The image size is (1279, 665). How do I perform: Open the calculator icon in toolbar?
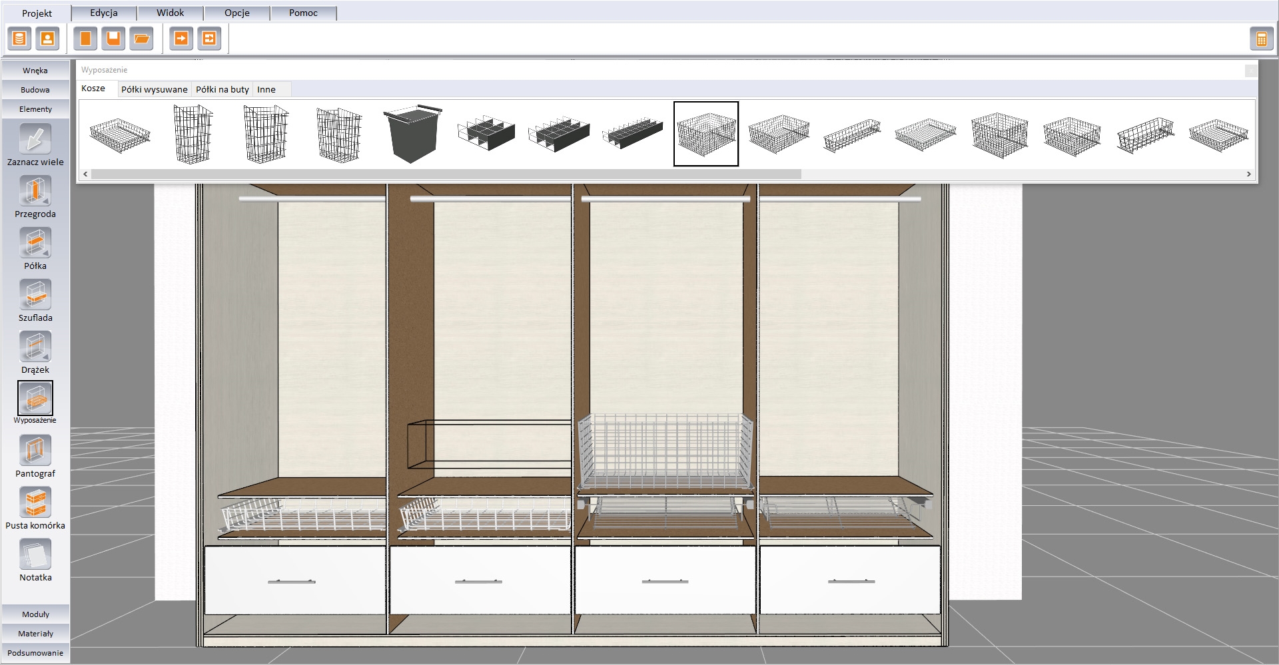tap(1261, 39)
